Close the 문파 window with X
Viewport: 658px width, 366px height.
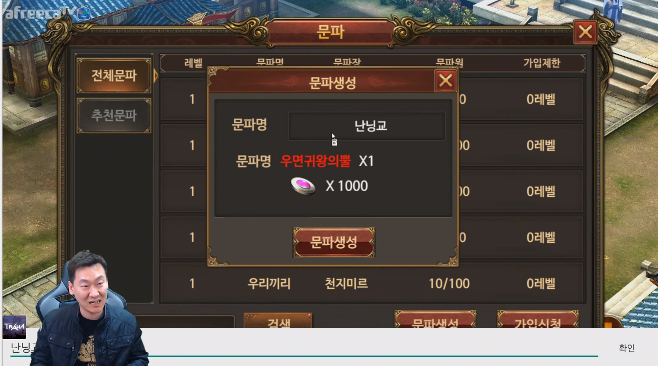(585, 33)
